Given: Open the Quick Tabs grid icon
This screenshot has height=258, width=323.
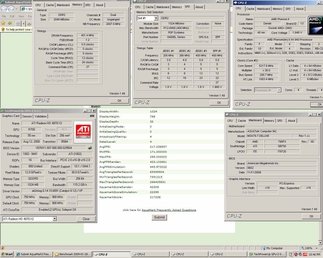Looking at the screenshot, I should coord(18,24).
